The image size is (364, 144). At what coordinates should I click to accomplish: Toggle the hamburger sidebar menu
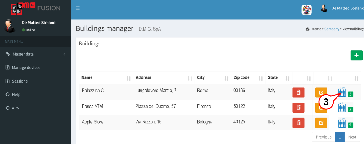point(78,8)
